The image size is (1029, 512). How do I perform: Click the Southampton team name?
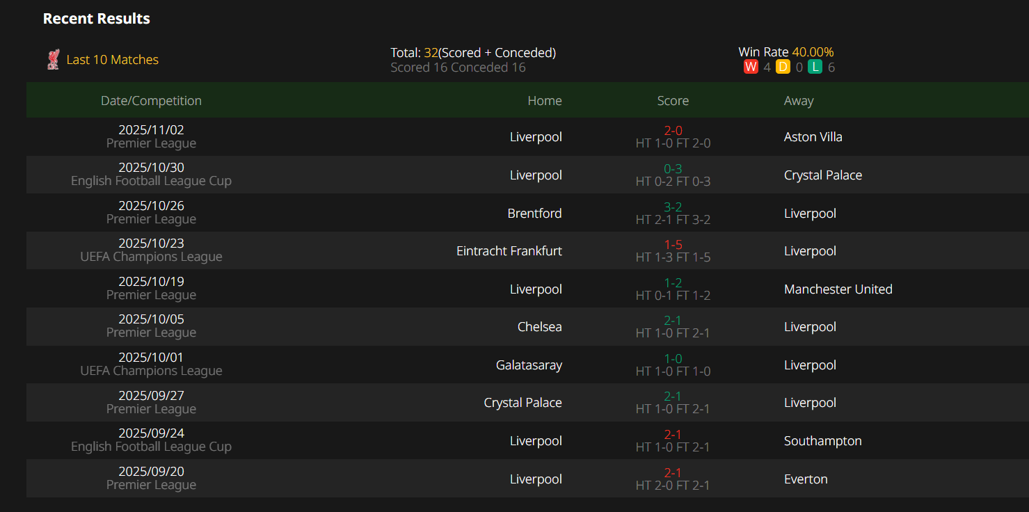click(822, 441)
